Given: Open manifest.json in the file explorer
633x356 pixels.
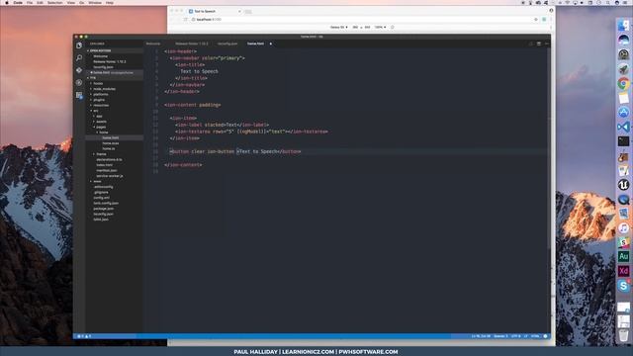Looking at the screenshot, I should click(107, 170).
